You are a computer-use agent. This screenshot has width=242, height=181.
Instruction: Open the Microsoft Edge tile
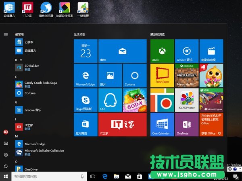[86, 76]
